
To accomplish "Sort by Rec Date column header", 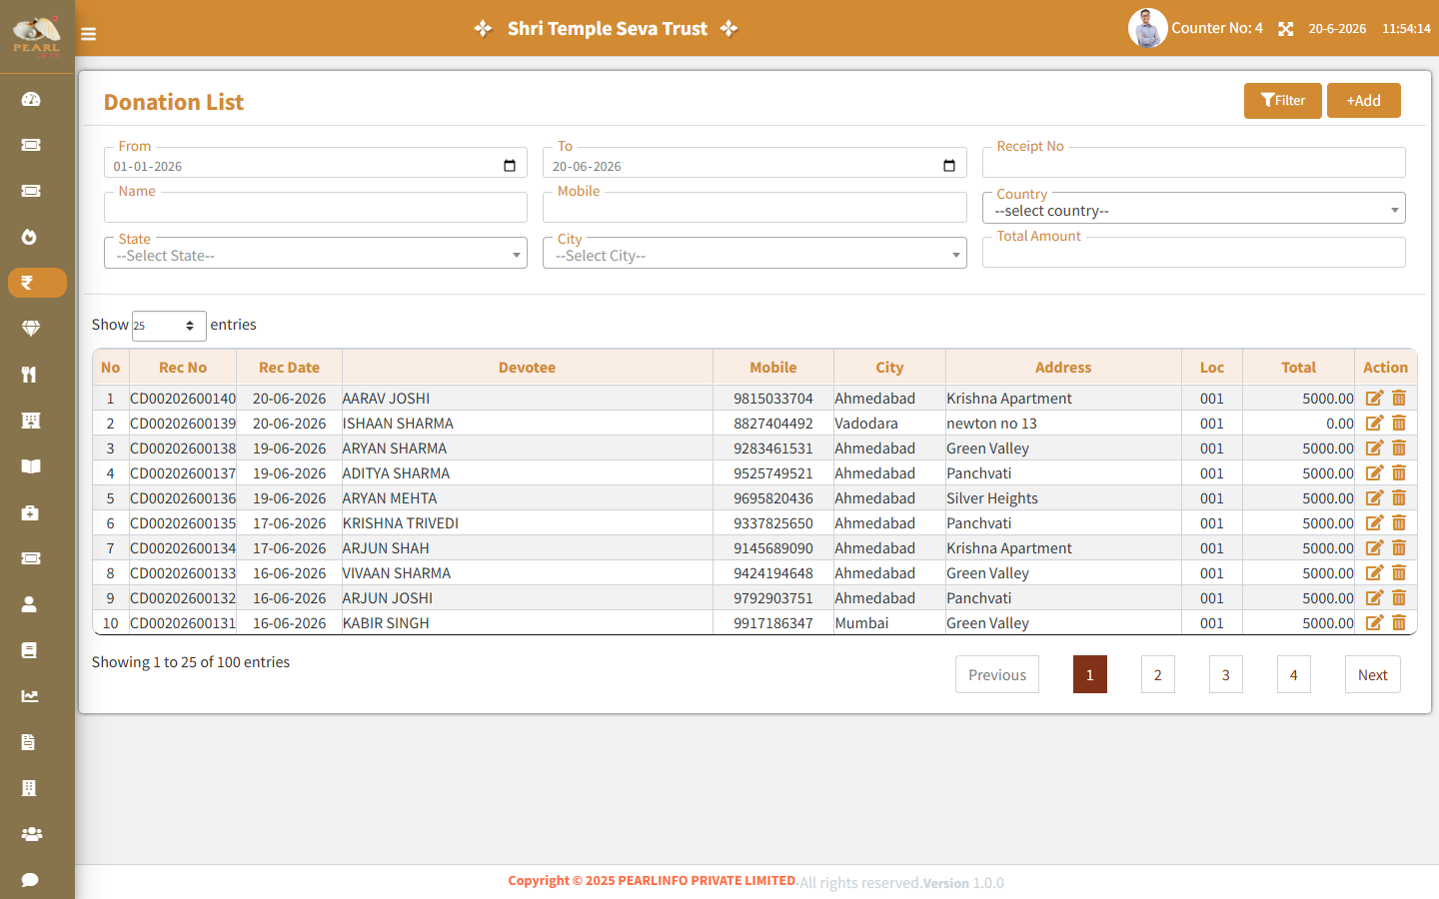I will coord(289,368).
